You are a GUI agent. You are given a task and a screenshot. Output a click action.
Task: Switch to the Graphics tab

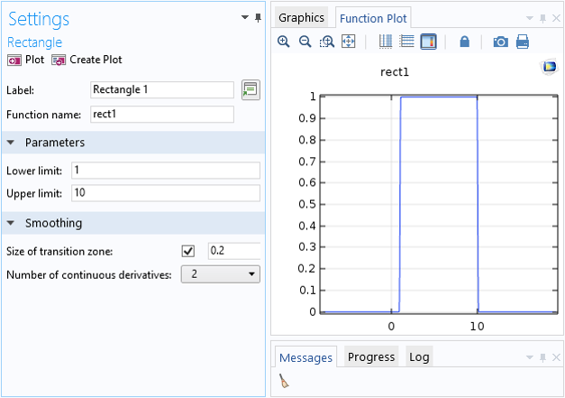click(x=301, y=18)
